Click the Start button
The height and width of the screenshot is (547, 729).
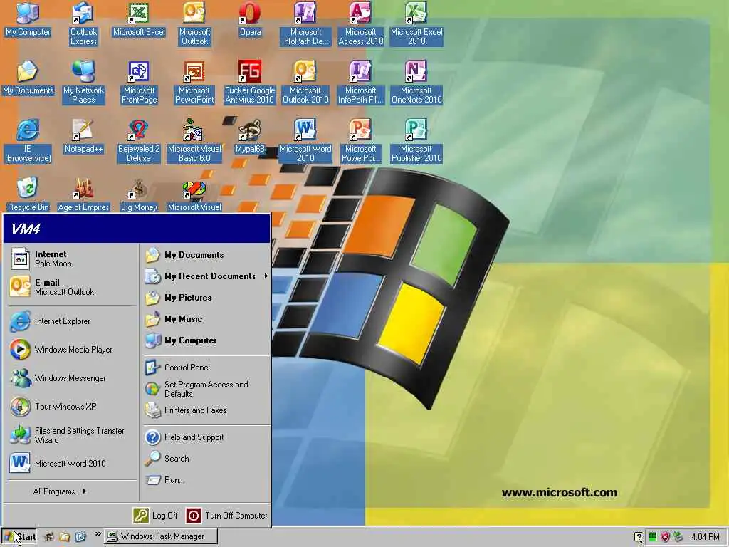[19, 537]
